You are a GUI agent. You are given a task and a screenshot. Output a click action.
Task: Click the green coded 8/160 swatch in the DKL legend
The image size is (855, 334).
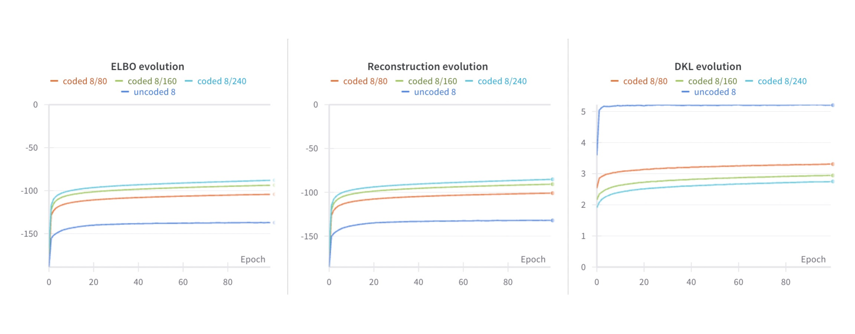(x=679, y=81)
